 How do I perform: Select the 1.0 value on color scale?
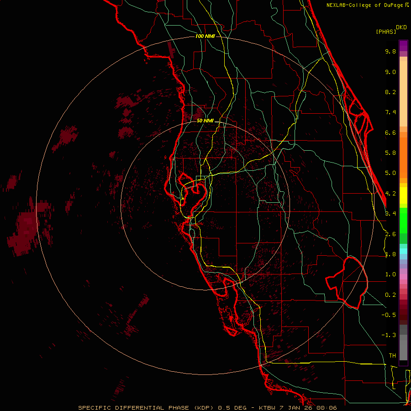point(390,274)
